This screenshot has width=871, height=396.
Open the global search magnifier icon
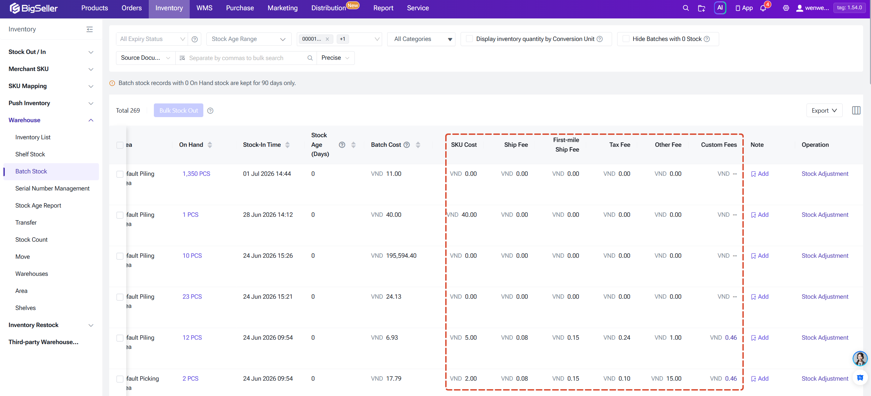point(686,8)
